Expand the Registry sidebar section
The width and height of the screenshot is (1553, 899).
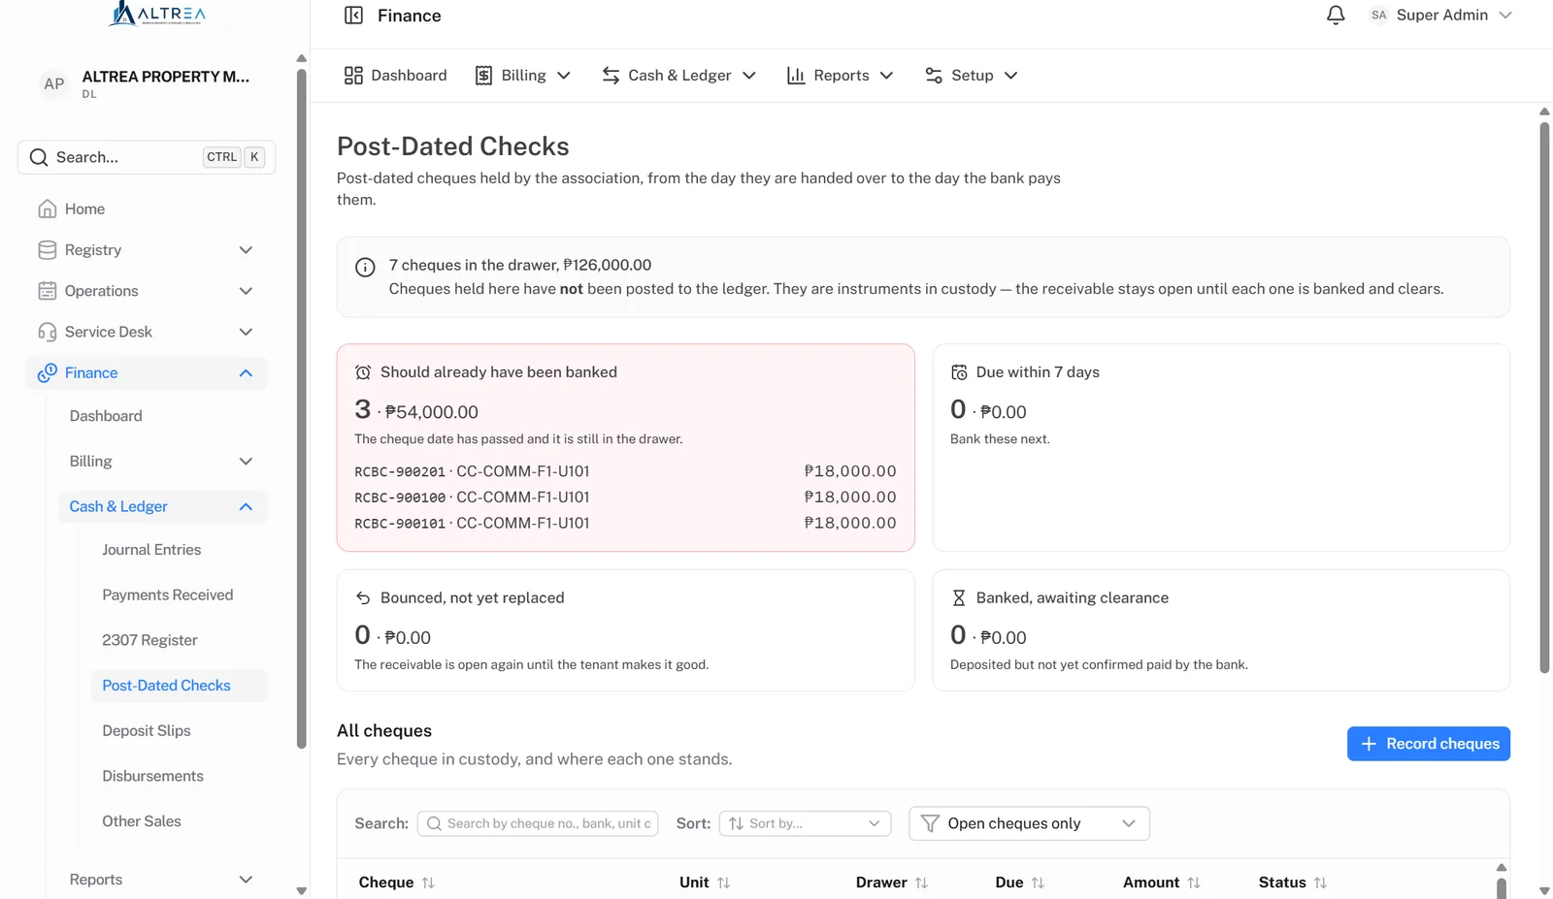(246, 250)
